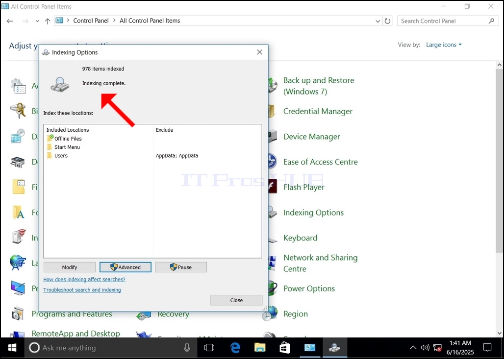Viewport: 504px width, 359px height.
Task: Click Control Panel scrollbar down arrow
Action: (499, 334)
